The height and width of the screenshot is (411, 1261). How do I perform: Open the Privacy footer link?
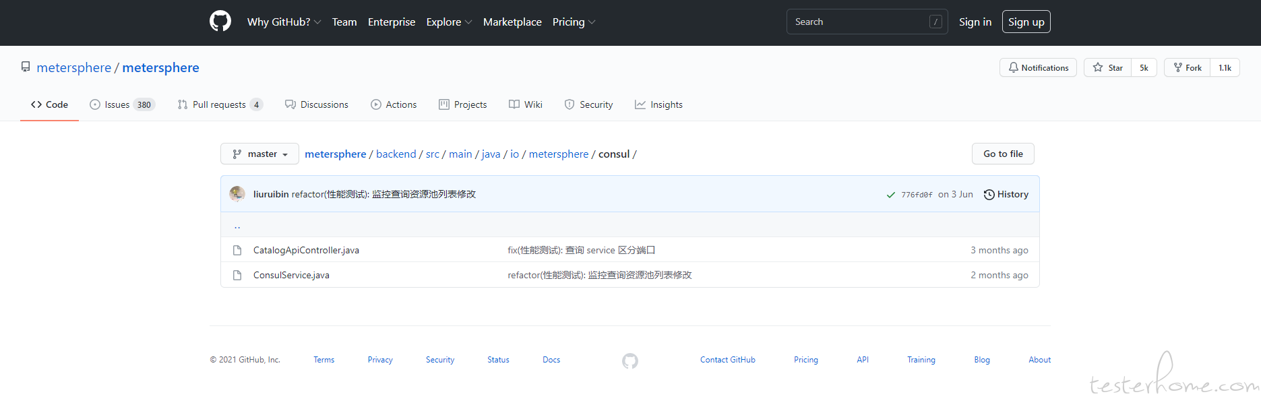point(380,360)
